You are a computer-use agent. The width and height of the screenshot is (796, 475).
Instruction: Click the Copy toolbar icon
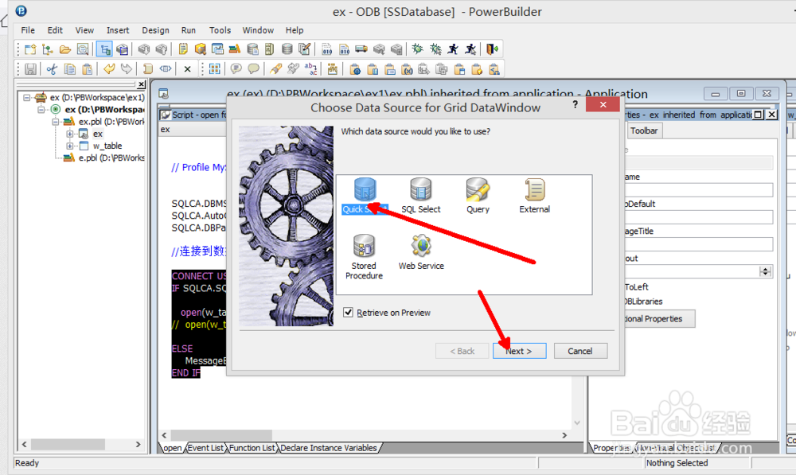click(69, 69)
